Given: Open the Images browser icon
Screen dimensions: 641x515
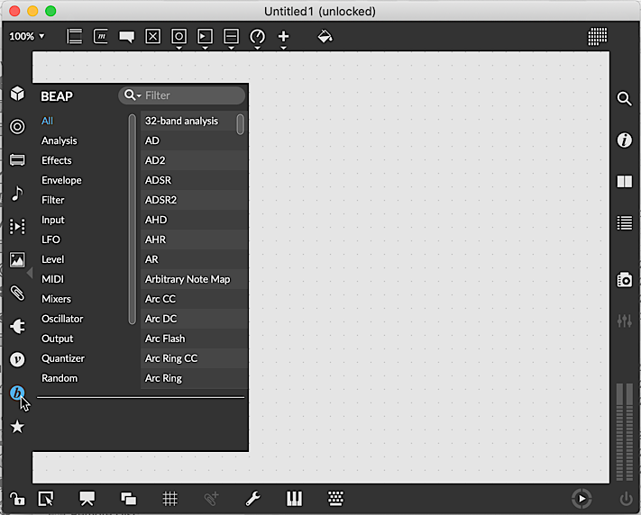Looking at the screenshot, I should [x=17, y=259].
